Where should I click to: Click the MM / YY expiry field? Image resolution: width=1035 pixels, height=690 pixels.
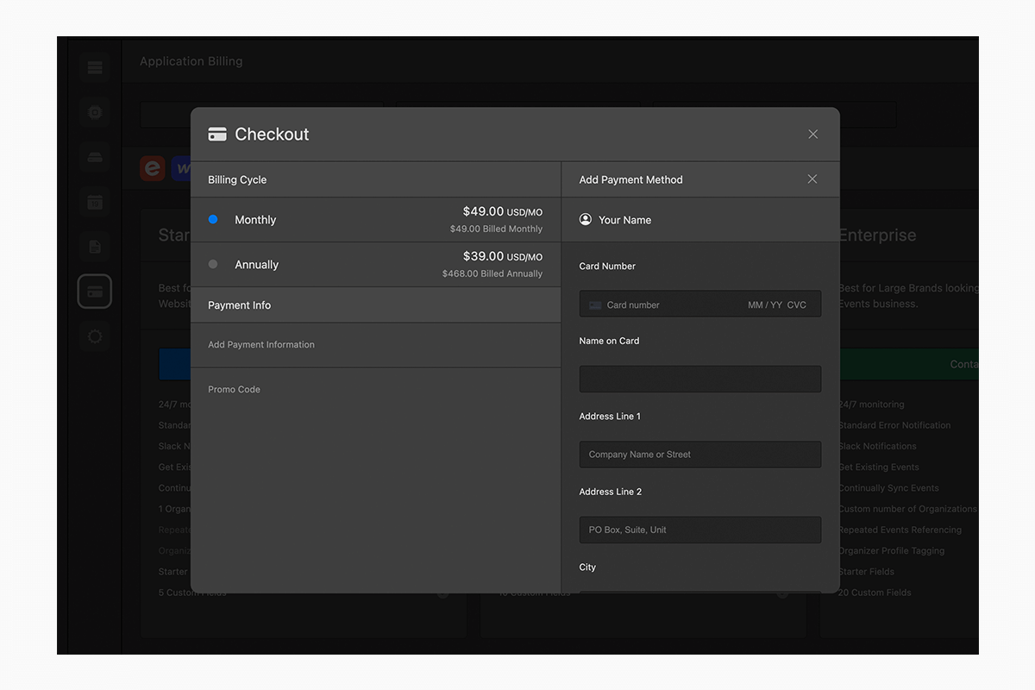point(765,305)
